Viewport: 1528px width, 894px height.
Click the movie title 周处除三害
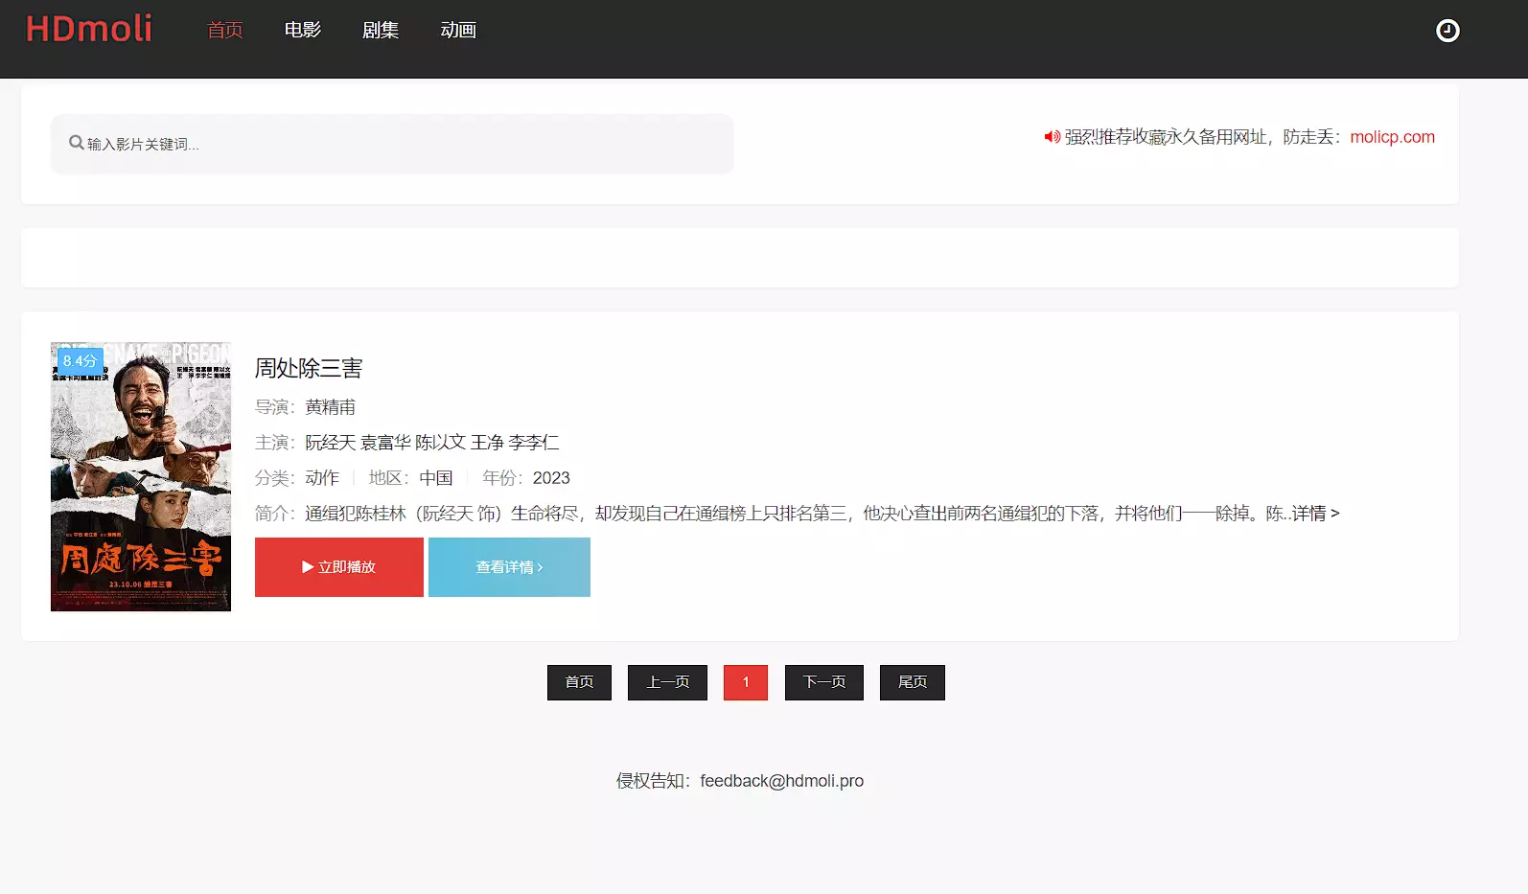[309, 368]
